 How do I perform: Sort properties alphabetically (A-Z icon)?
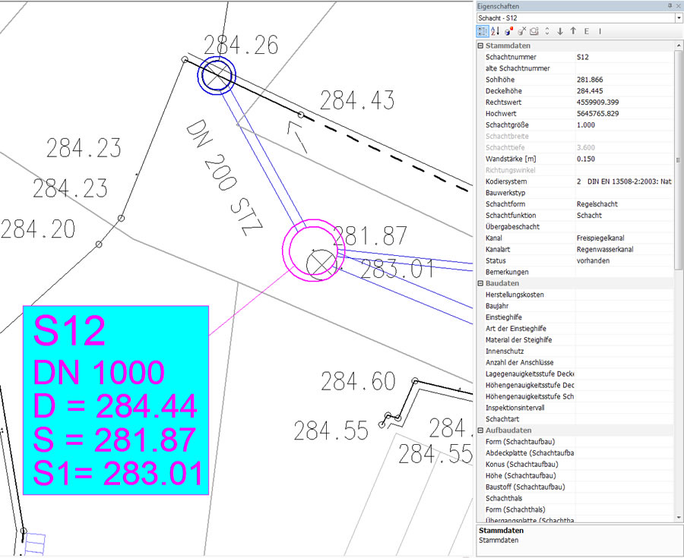(x=495, y=31)
